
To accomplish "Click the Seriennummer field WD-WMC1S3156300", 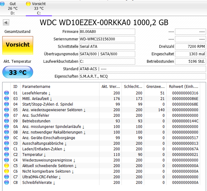I will (x=107, y=39).
